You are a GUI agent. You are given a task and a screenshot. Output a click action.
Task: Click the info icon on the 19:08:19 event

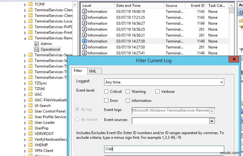[84, 12]
